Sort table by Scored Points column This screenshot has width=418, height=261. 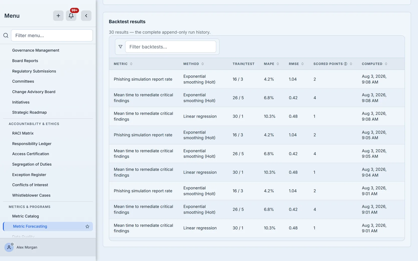coord(351,64)
